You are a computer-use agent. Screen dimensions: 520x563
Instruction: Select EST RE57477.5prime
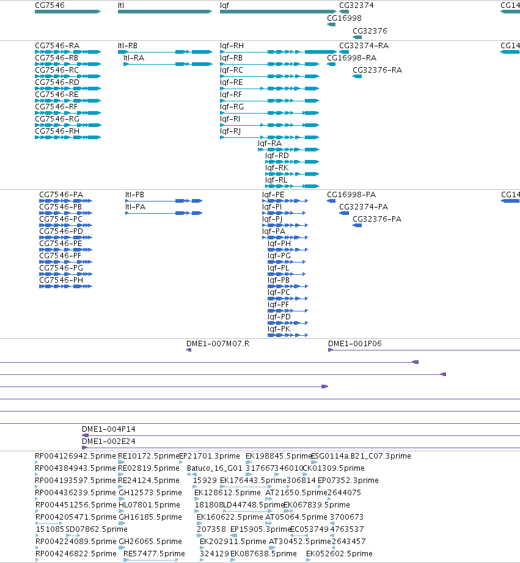coord(154,554)
